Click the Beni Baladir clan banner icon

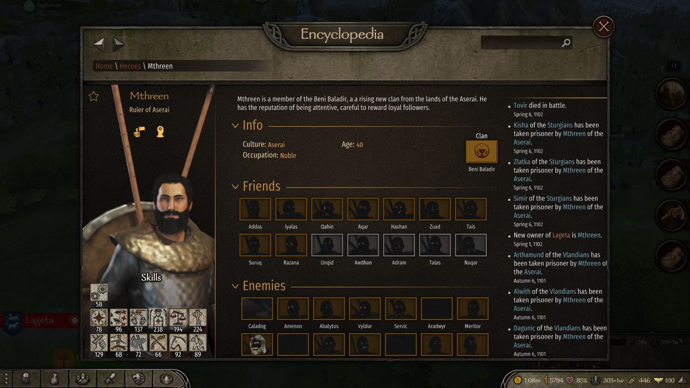coord(481,151)
